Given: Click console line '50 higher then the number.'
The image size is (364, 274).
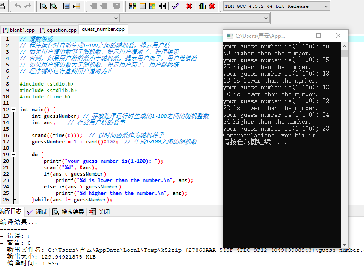Looking at the screenshot, I should pyautogui.click(x=267, y=53).
